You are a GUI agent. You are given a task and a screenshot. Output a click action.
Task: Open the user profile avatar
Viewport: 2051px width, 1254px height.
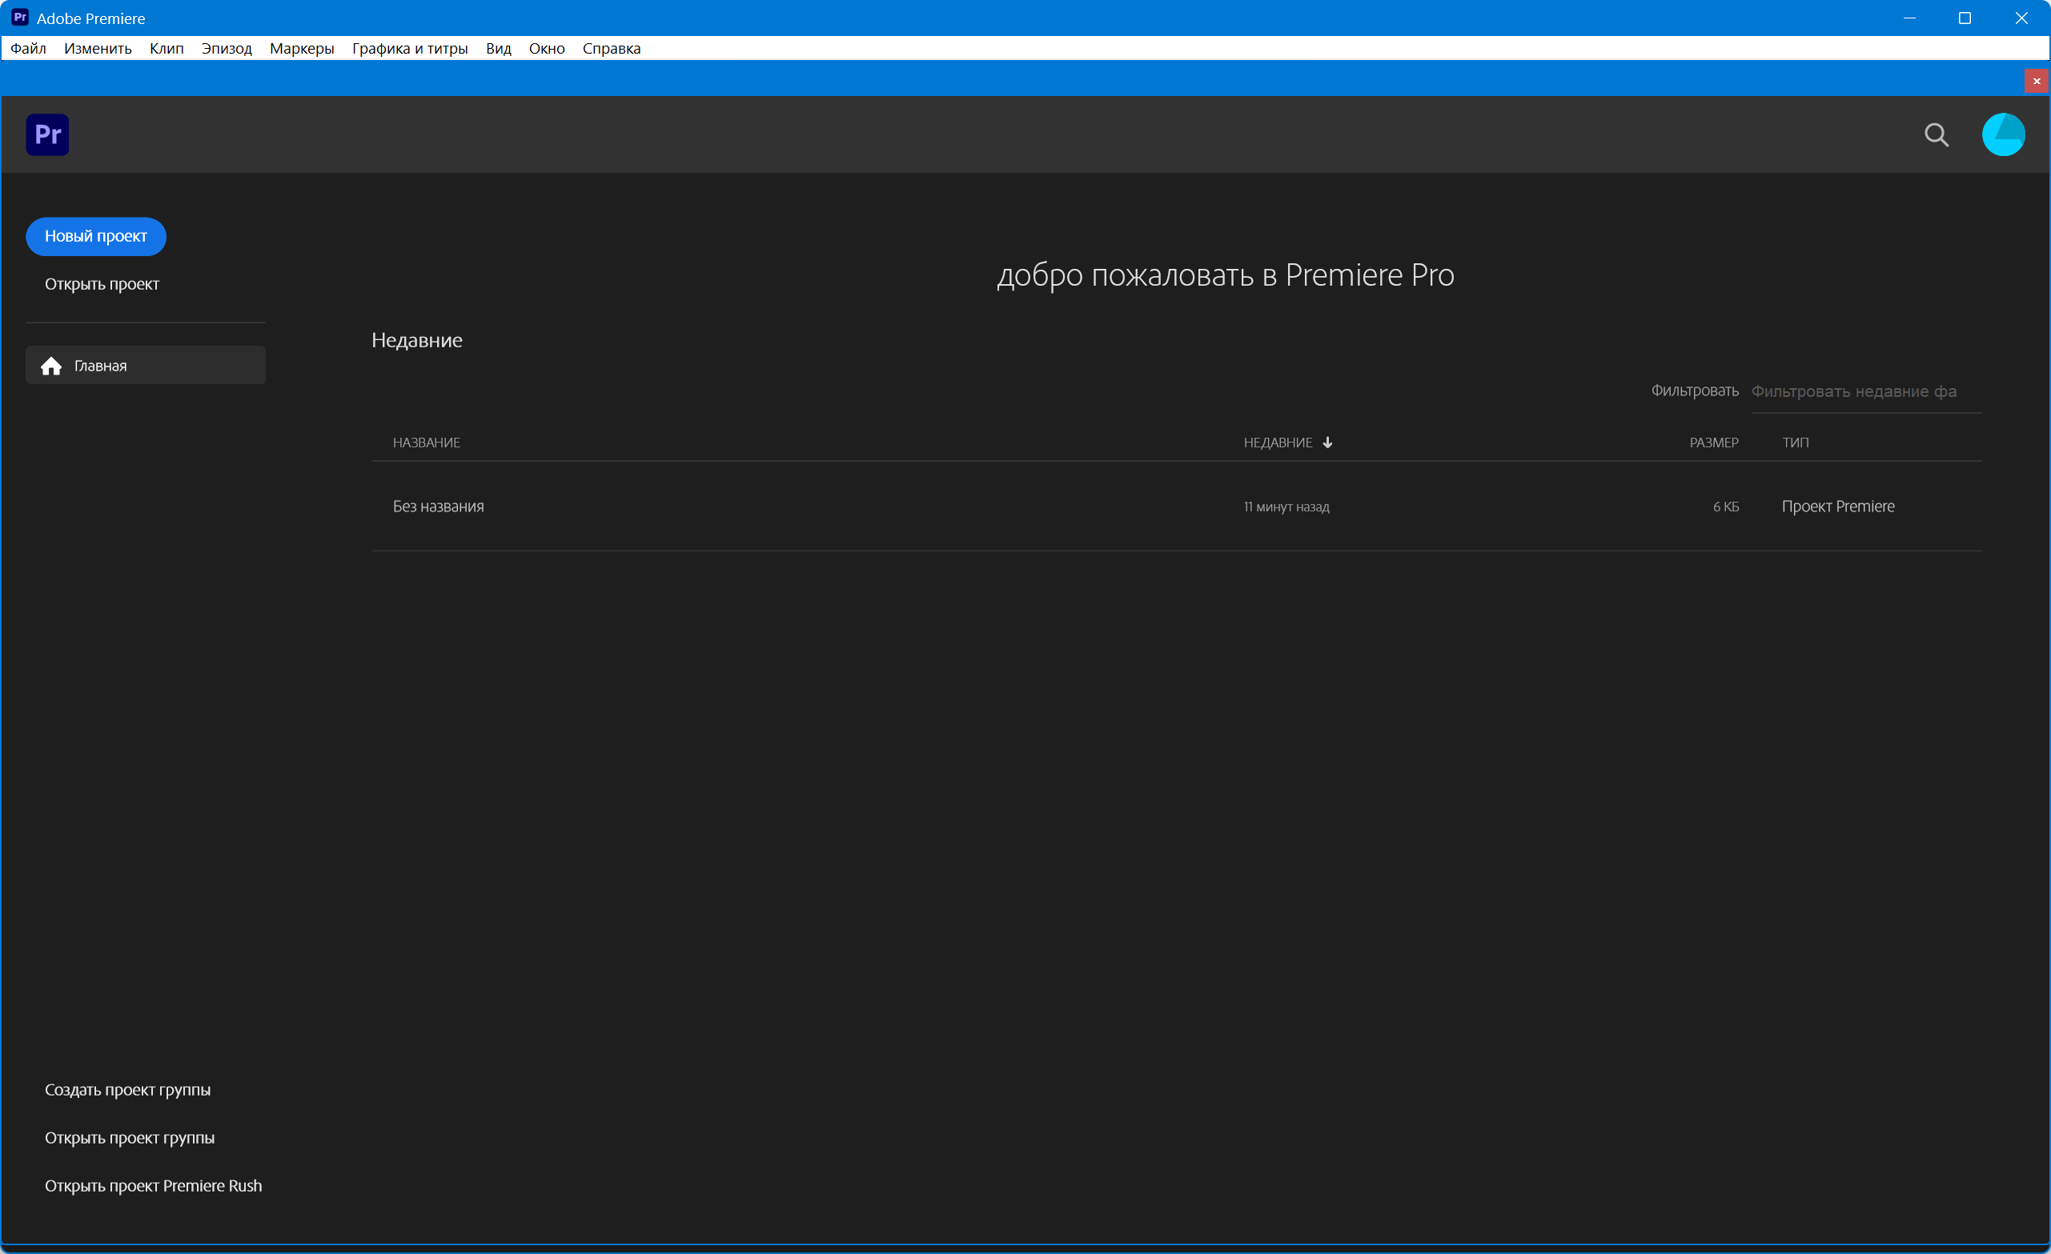coord(2003,134)
